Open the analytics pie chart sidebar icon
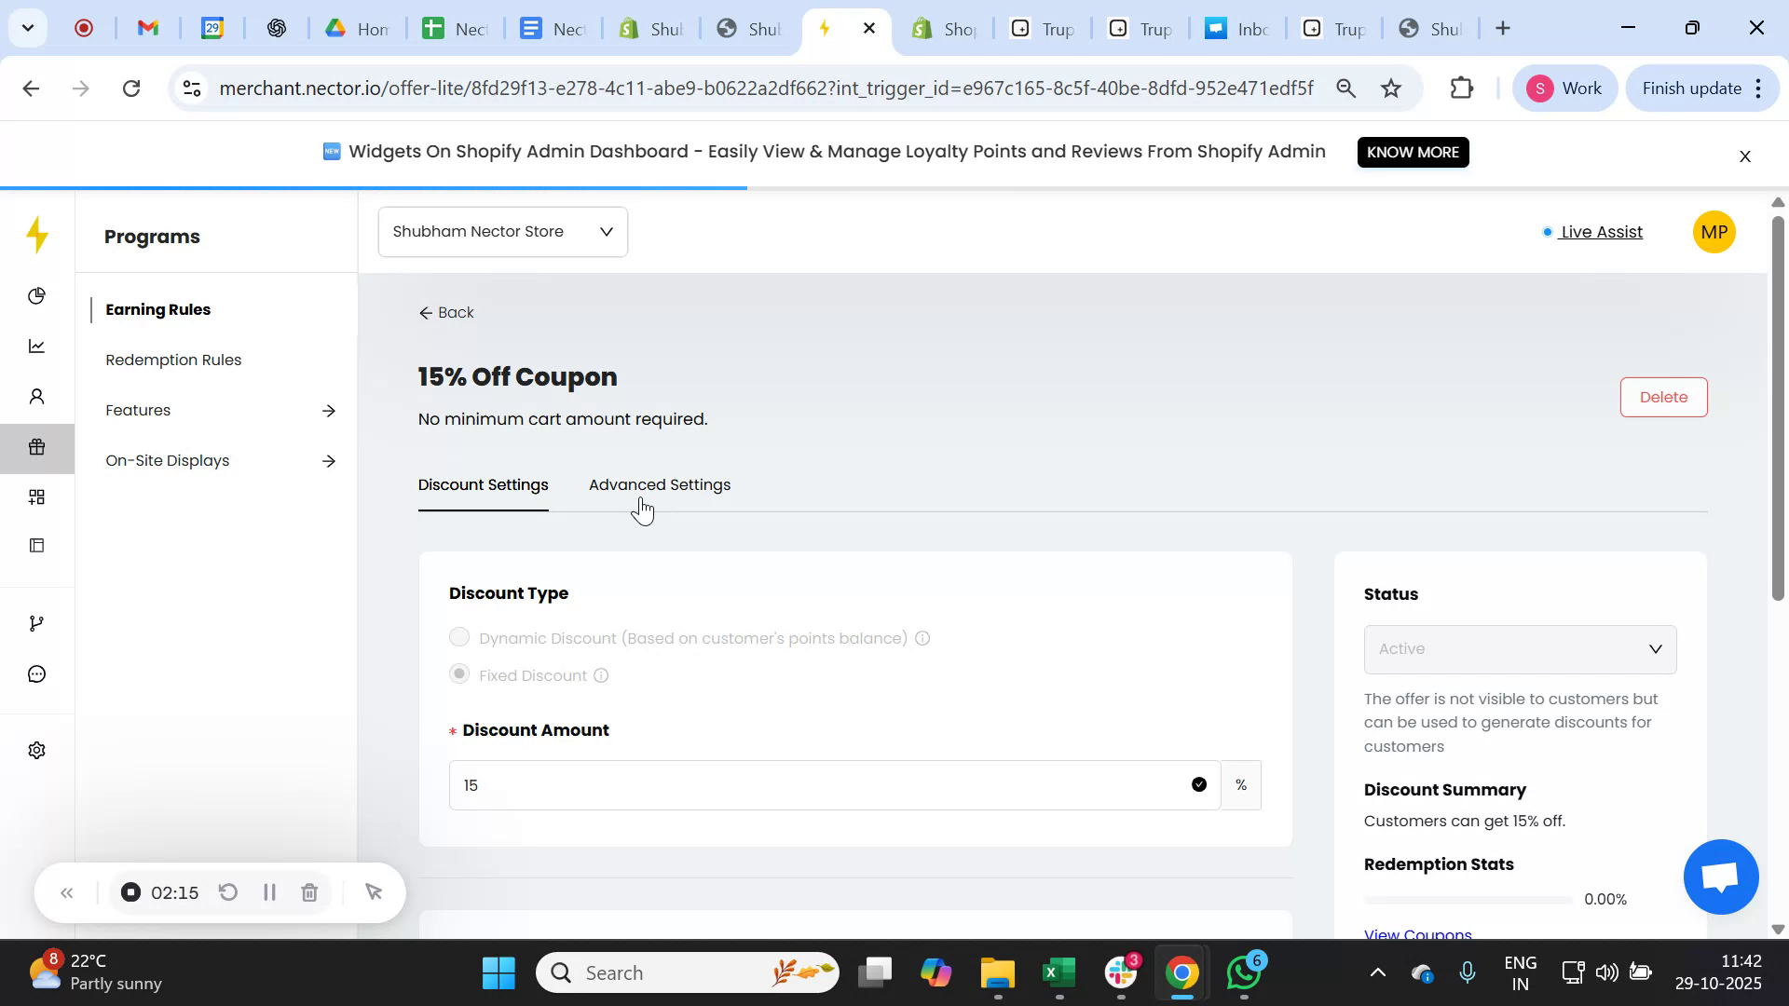1789x1006 pixels. tap(37, 295)
